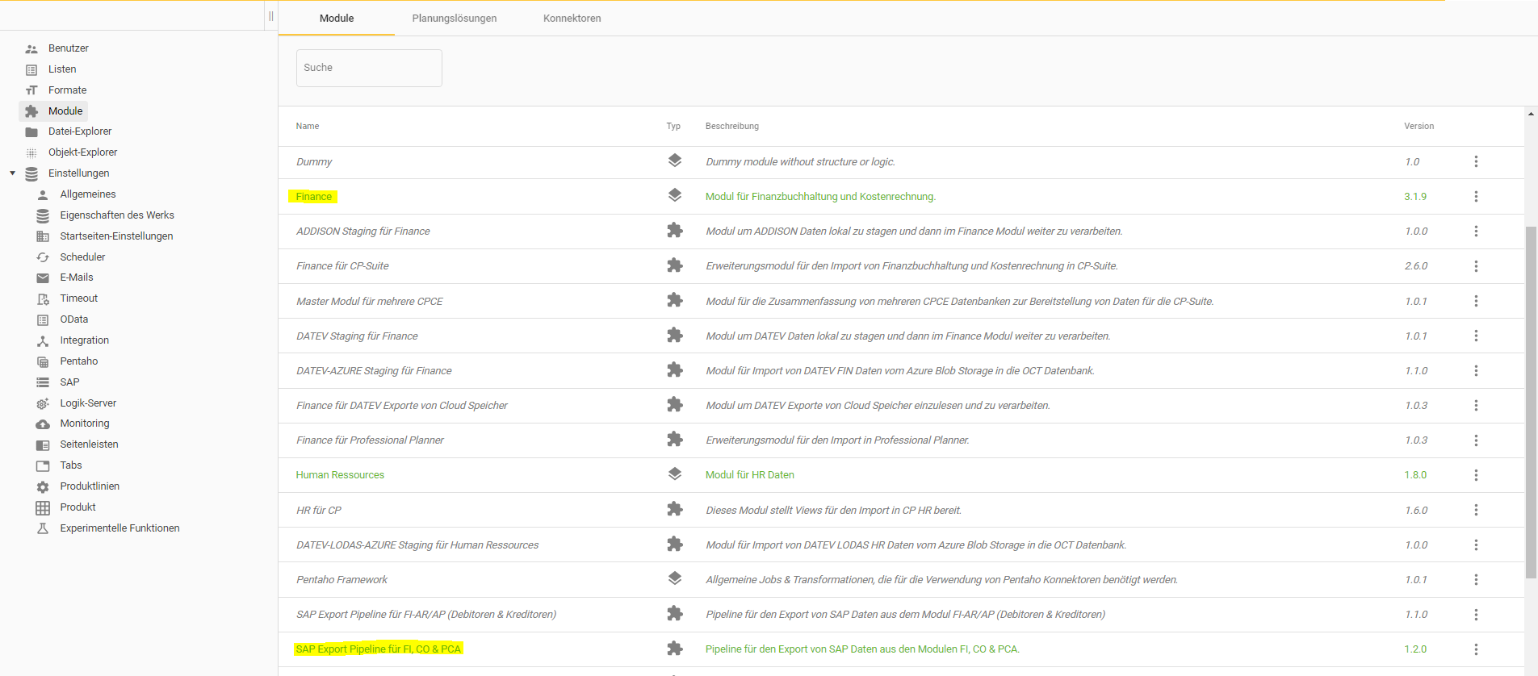The image size is (1538, 676).
Task: Click the puzzle icon in the ADDISON Staging row
Action: tap(674, 231)
